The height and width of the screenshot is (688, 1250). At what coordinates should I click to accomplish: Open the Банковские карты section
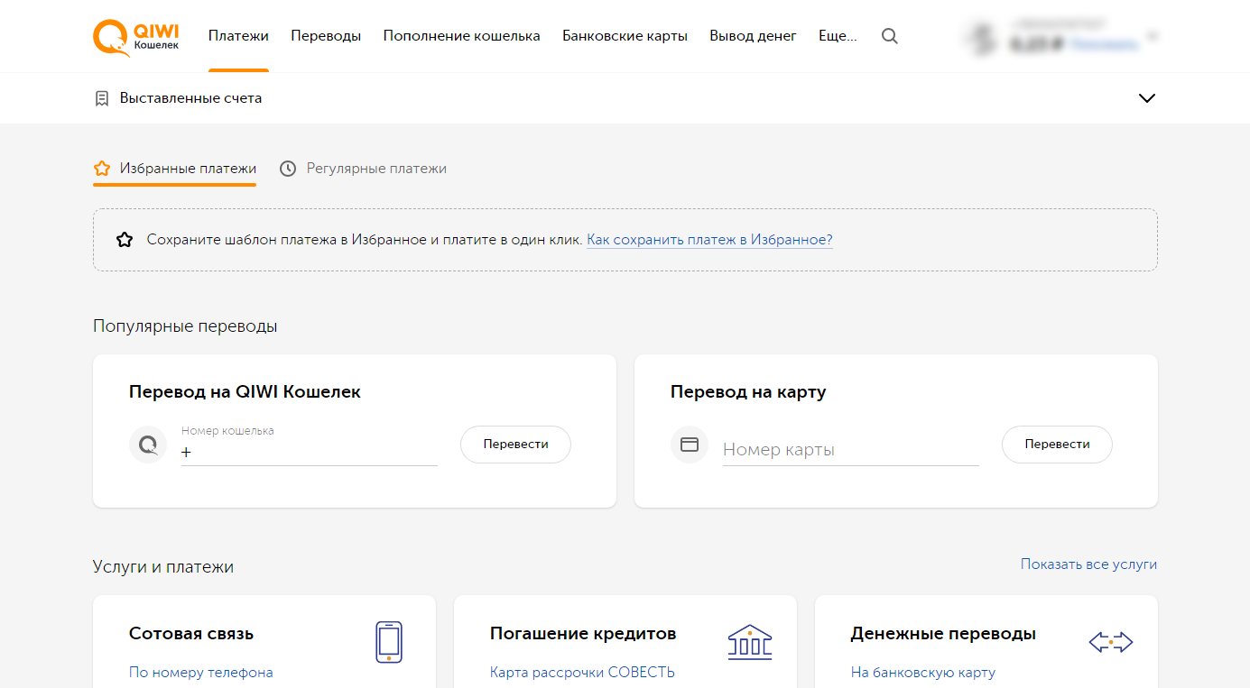(x=625, y=35)
